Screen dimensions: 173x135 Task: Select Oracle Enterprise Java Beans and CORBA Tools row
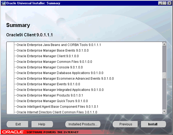click(x=59, y=45)
